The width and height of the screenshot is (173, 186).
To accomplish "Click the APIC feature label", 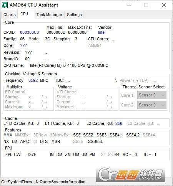I will (24, 141).
